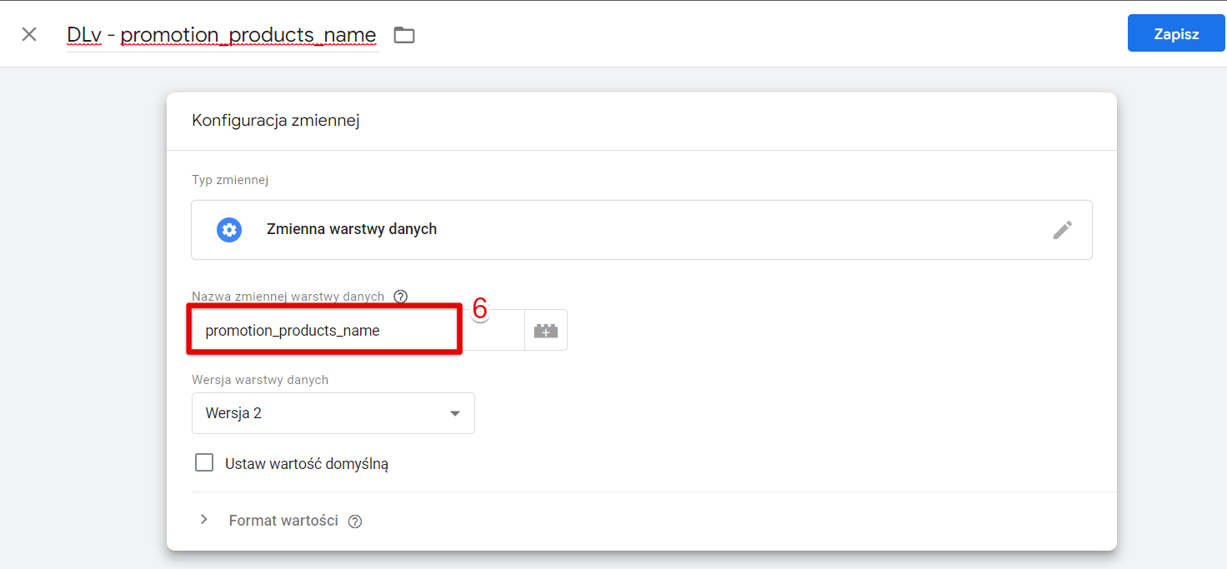Click the Format wartości section label
The height and width of the screenshot is (569, 1227).
(x=283, y=521)
